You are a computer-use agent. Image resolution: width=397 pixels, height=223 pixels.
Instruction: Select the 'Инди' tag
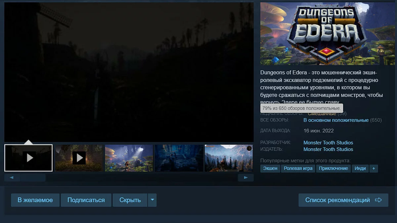[x=360, y=168]
